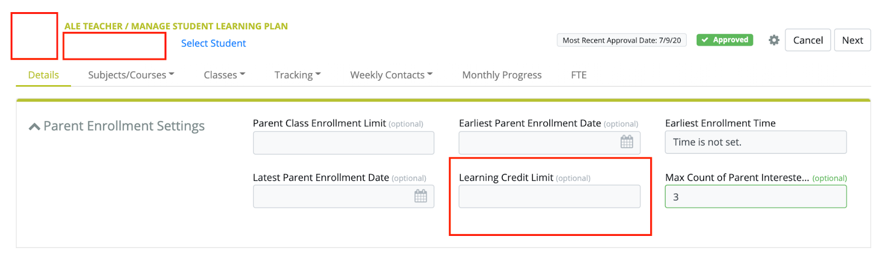Image resolution: width=887 pixels, height=258 pixels.
Task: Open calendar for Earliest Parent Enrollment Date
Action: [x=626, y=142]
